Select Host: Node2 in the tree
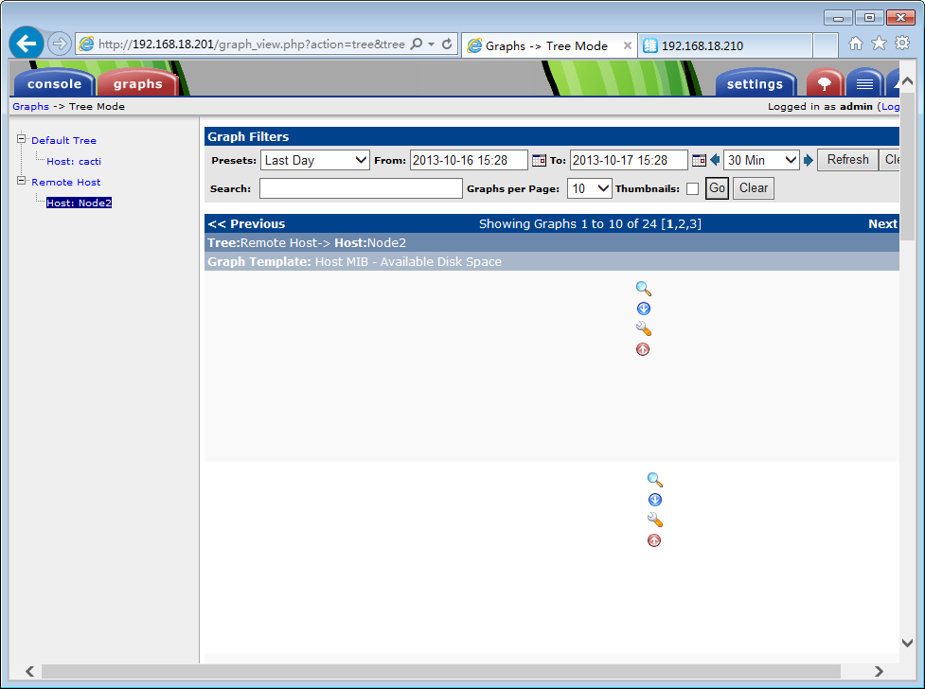The image size is (925, 689). 79,203
